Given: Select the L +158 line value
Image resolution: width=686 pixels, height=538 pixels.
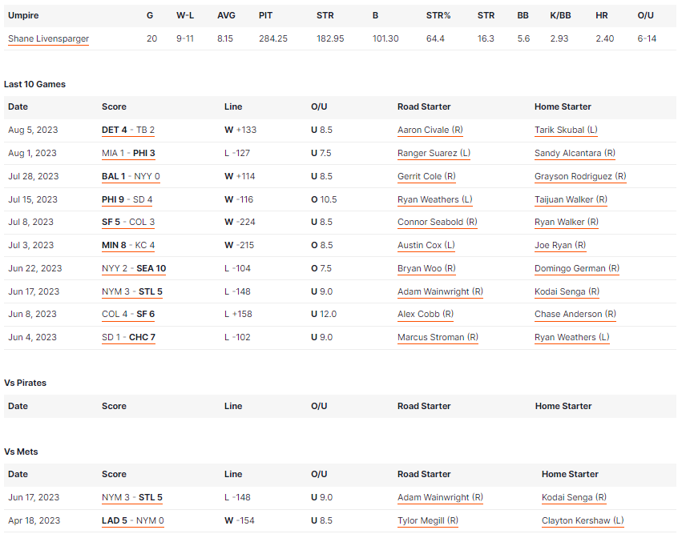Looking at the screenshot, I should [238, 315].
